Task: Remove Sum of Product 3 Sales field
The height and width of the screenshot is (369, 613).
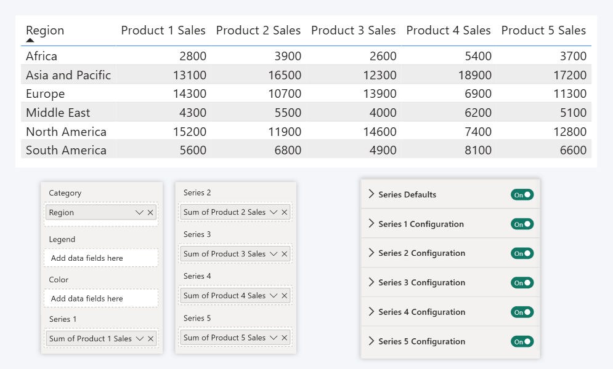Action: click(x=284, y=254)
